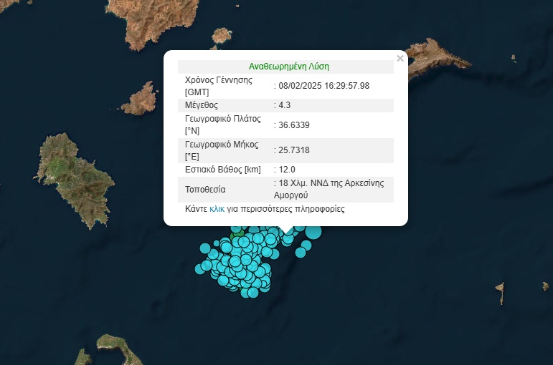The image size is (553, 365).
Task: Select the label Γεωγραφικό Μήκος [°E]
Action: click(x=222, y=150)
